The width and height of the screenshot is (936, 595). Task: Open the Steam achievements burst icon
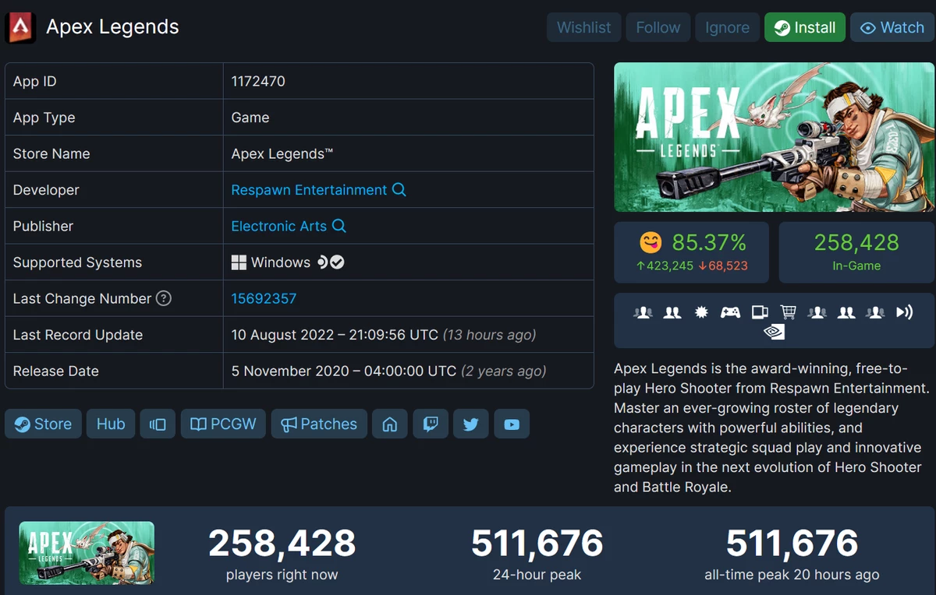point(701,312)
